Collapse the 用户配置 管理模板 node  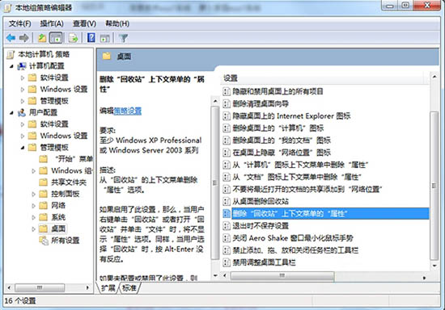(x=23, y=148)
